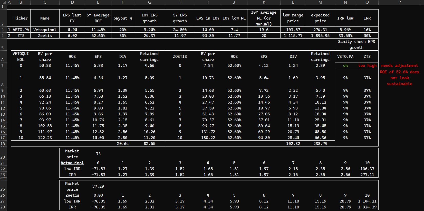Click the 16% IRR cell

pyautogui.click(x=367, y=30)
